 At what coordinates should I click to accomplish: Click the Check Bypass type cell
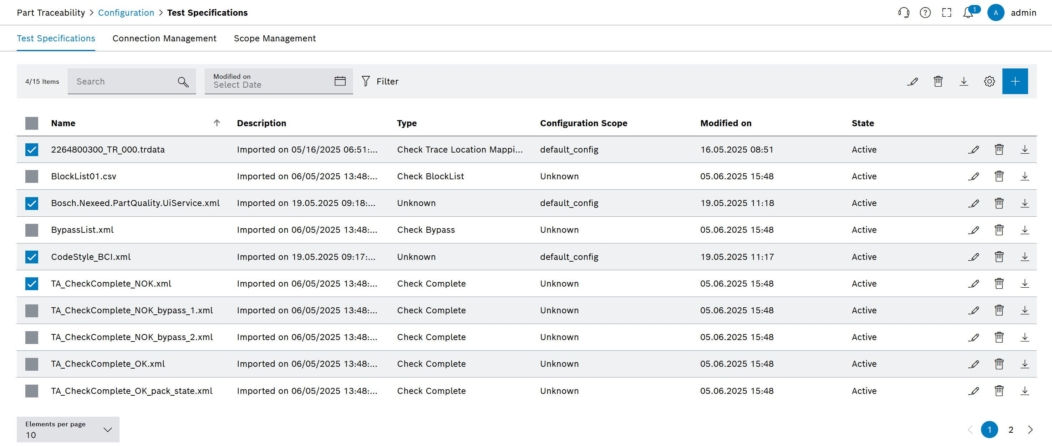click(426, 230)
